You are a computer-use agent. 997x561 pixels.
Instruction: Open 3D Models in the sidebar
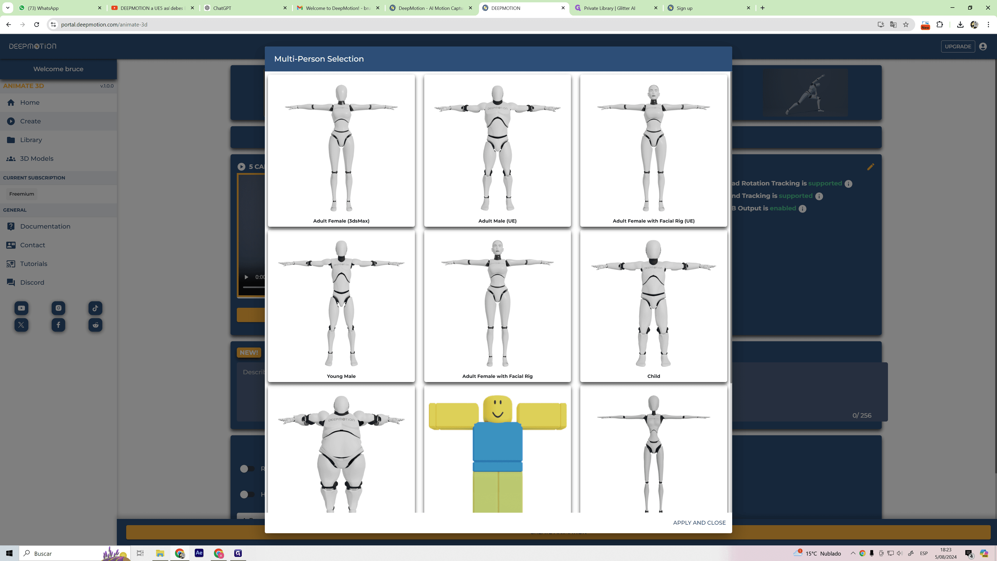tap(58, 159)
